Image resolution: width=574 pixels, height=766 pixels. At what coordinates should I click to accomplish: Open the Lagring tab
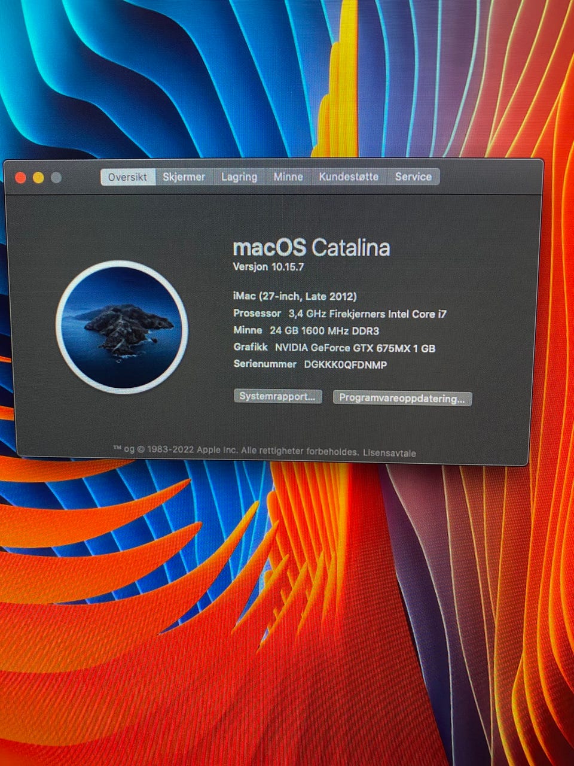(x=239, y=177)
